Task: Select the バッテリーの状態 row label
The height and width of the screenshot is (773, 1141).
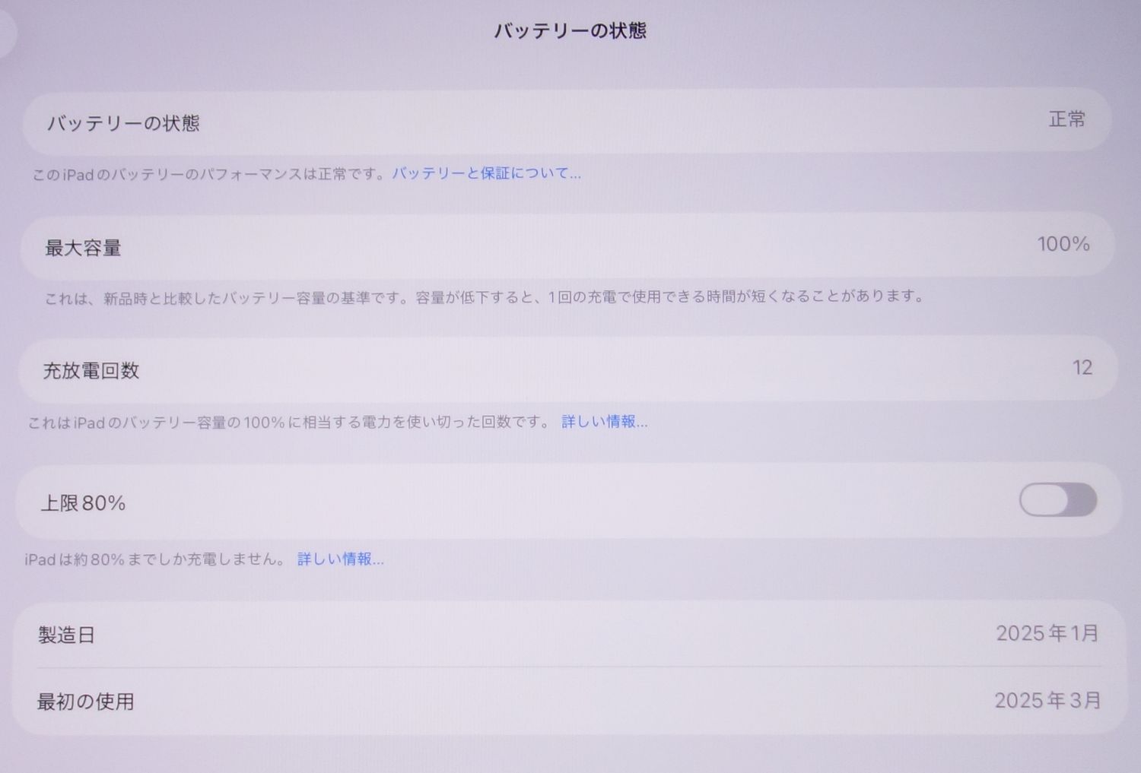Action: (123, 123)
